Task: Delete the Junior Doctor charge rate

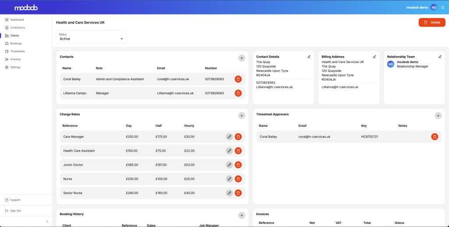Action: click(x=238, y=165)
